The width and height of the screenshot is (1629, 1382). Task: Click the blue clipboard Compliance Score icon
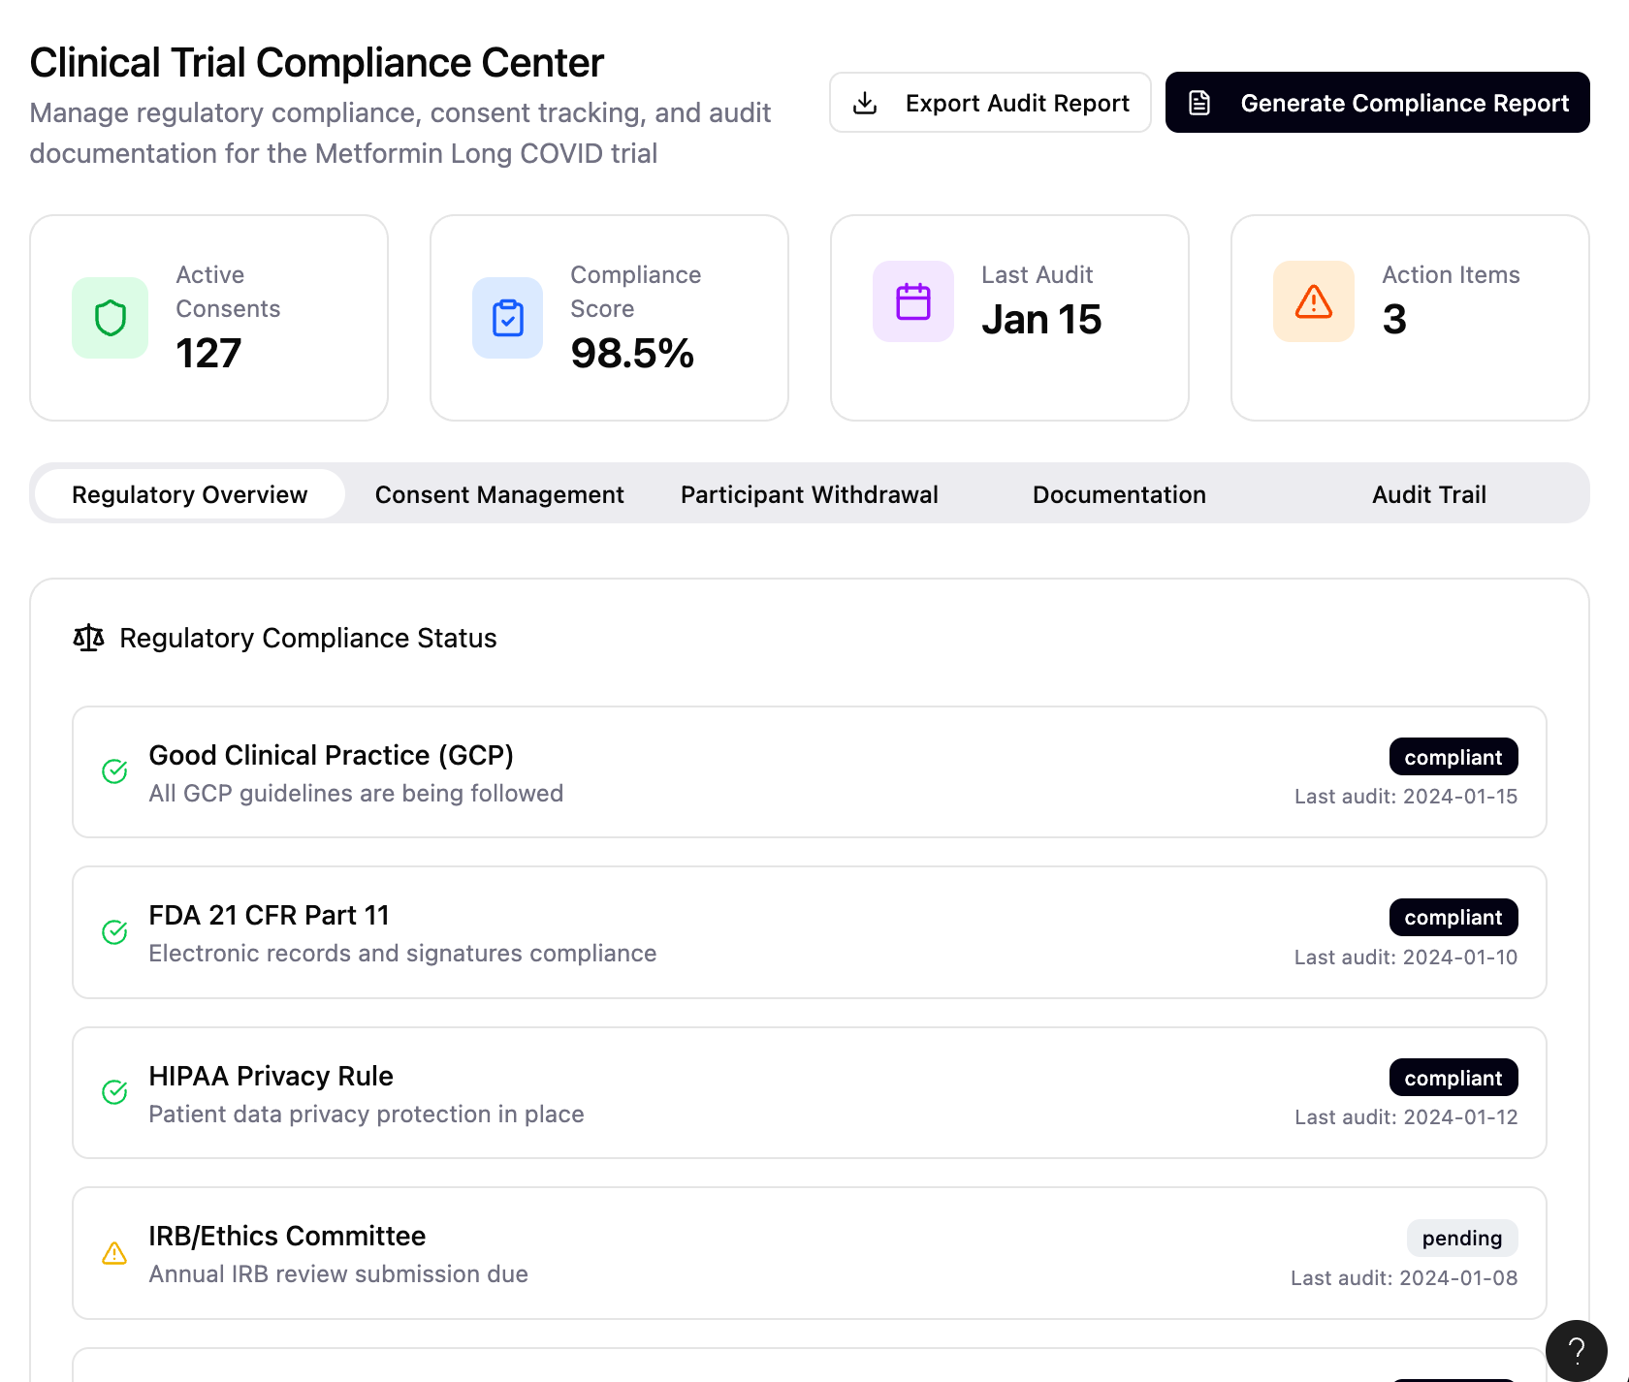(x=508, y=318)
